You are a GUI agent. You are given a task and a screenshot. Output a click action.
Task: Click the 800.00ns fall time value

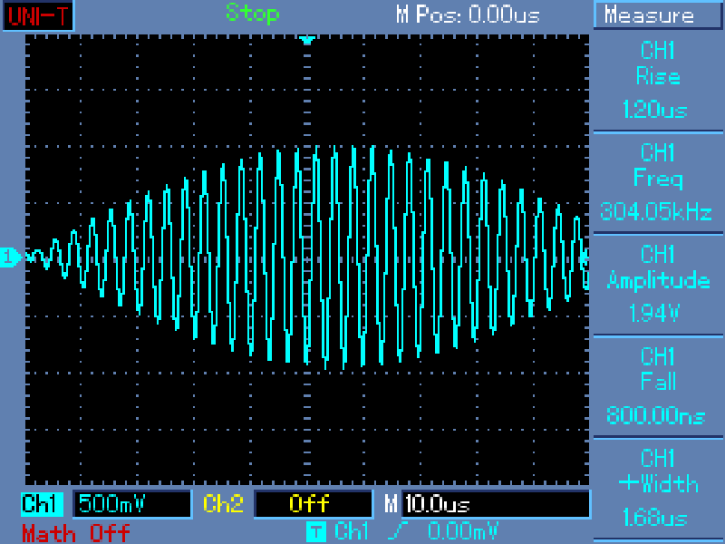point(655,415)
